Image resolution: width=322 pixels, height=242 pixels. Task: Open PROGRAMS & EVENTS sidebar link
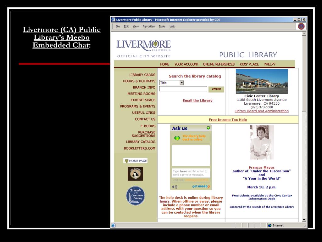coord(138,107)
